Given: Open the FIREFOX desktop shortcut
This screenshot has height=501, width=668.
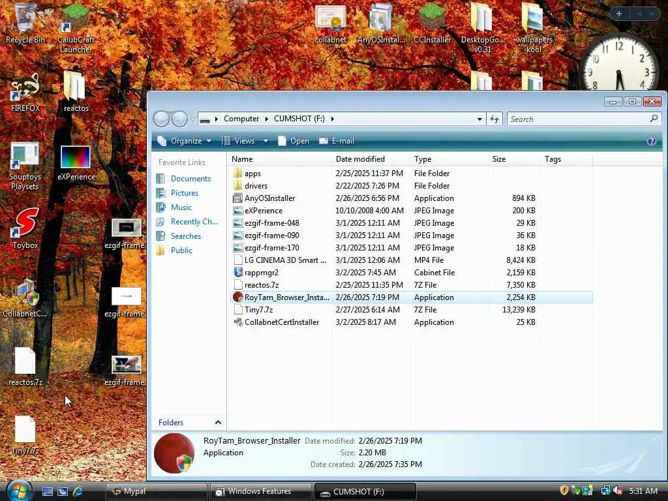Looking at the screenshot, I should click(25, 91).
